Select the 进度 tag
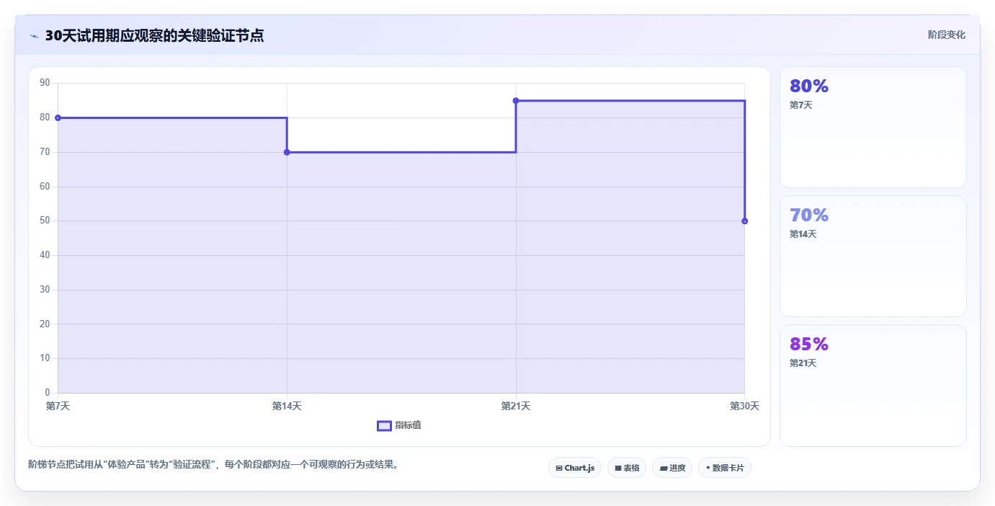 tap(672, 468)
